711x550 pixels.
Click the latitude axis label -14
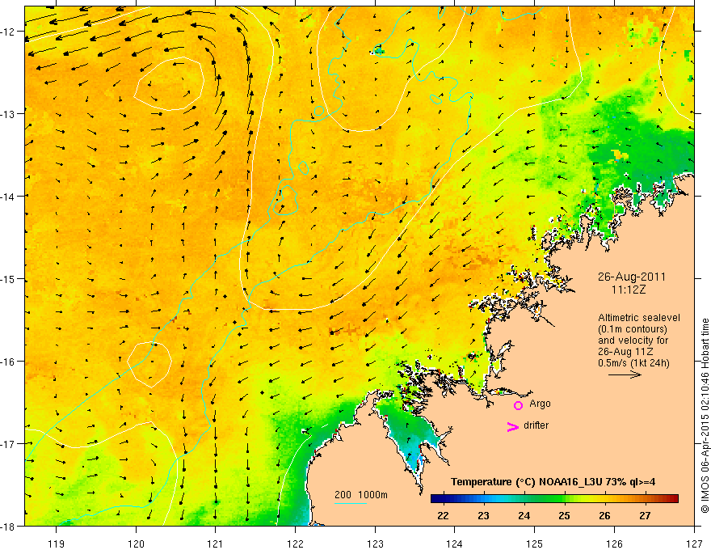click(8, 196)
